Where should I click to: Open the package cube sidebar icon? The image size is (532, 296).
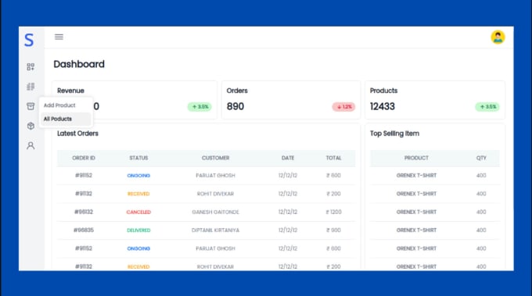tap(31, 126)
